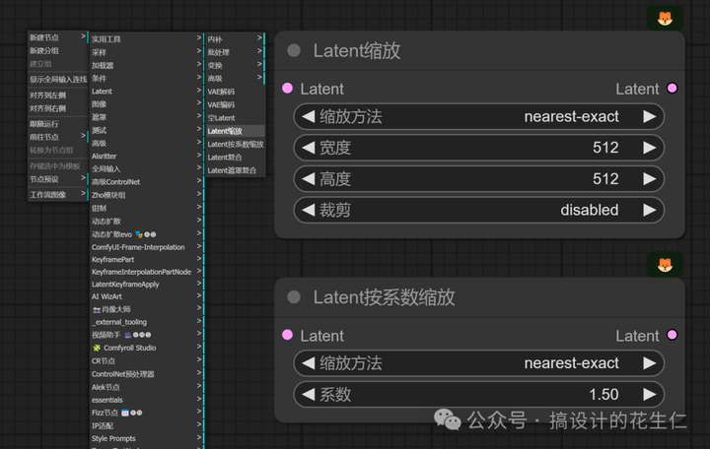Select 新建分组 from context menu
The height and width of the screenshot is (449, 710).
click(x=57, y=50)
